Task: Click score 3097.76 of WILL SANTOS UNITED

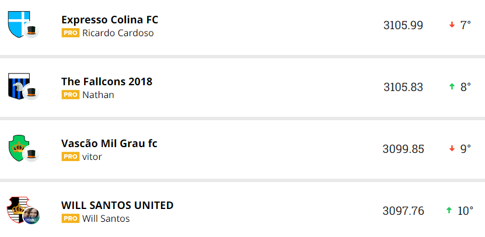Action: (403, 211)
